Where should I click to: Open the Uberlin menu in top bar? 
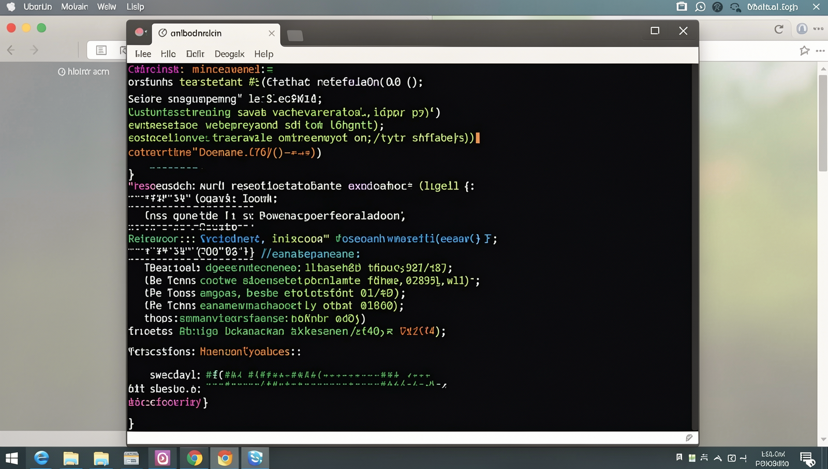[38, 7]
